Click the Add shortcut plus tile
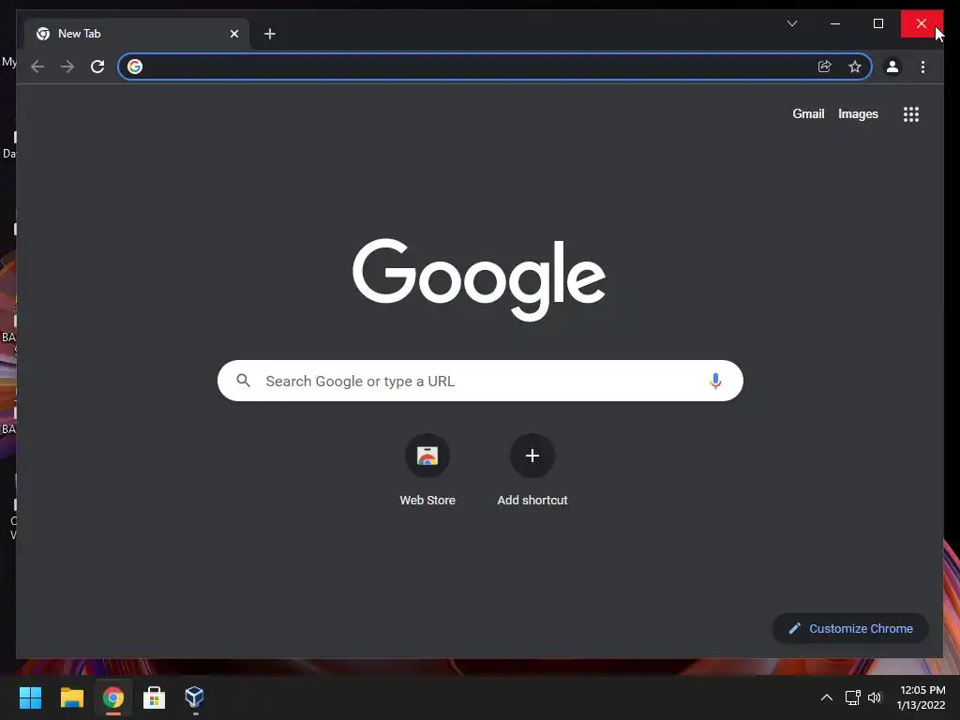The width and height of the screenshot is (960, 720). (532, 471)
